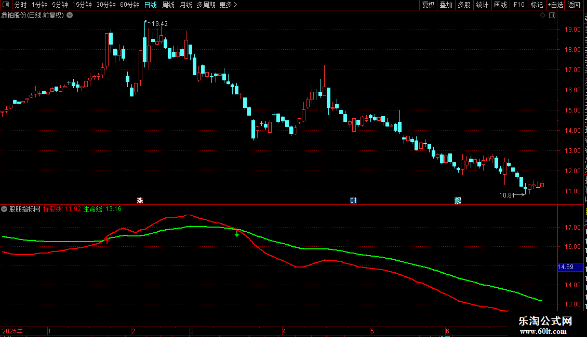587x337 pixels.
Task: Click the 解 unlock event marker
Action: click(x=458, y=201)
